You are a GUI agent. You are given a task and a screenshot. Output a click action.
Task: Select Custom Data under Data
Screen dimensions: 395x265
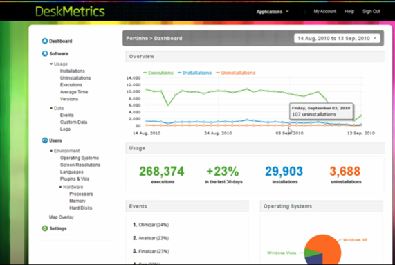click(73, 122)
